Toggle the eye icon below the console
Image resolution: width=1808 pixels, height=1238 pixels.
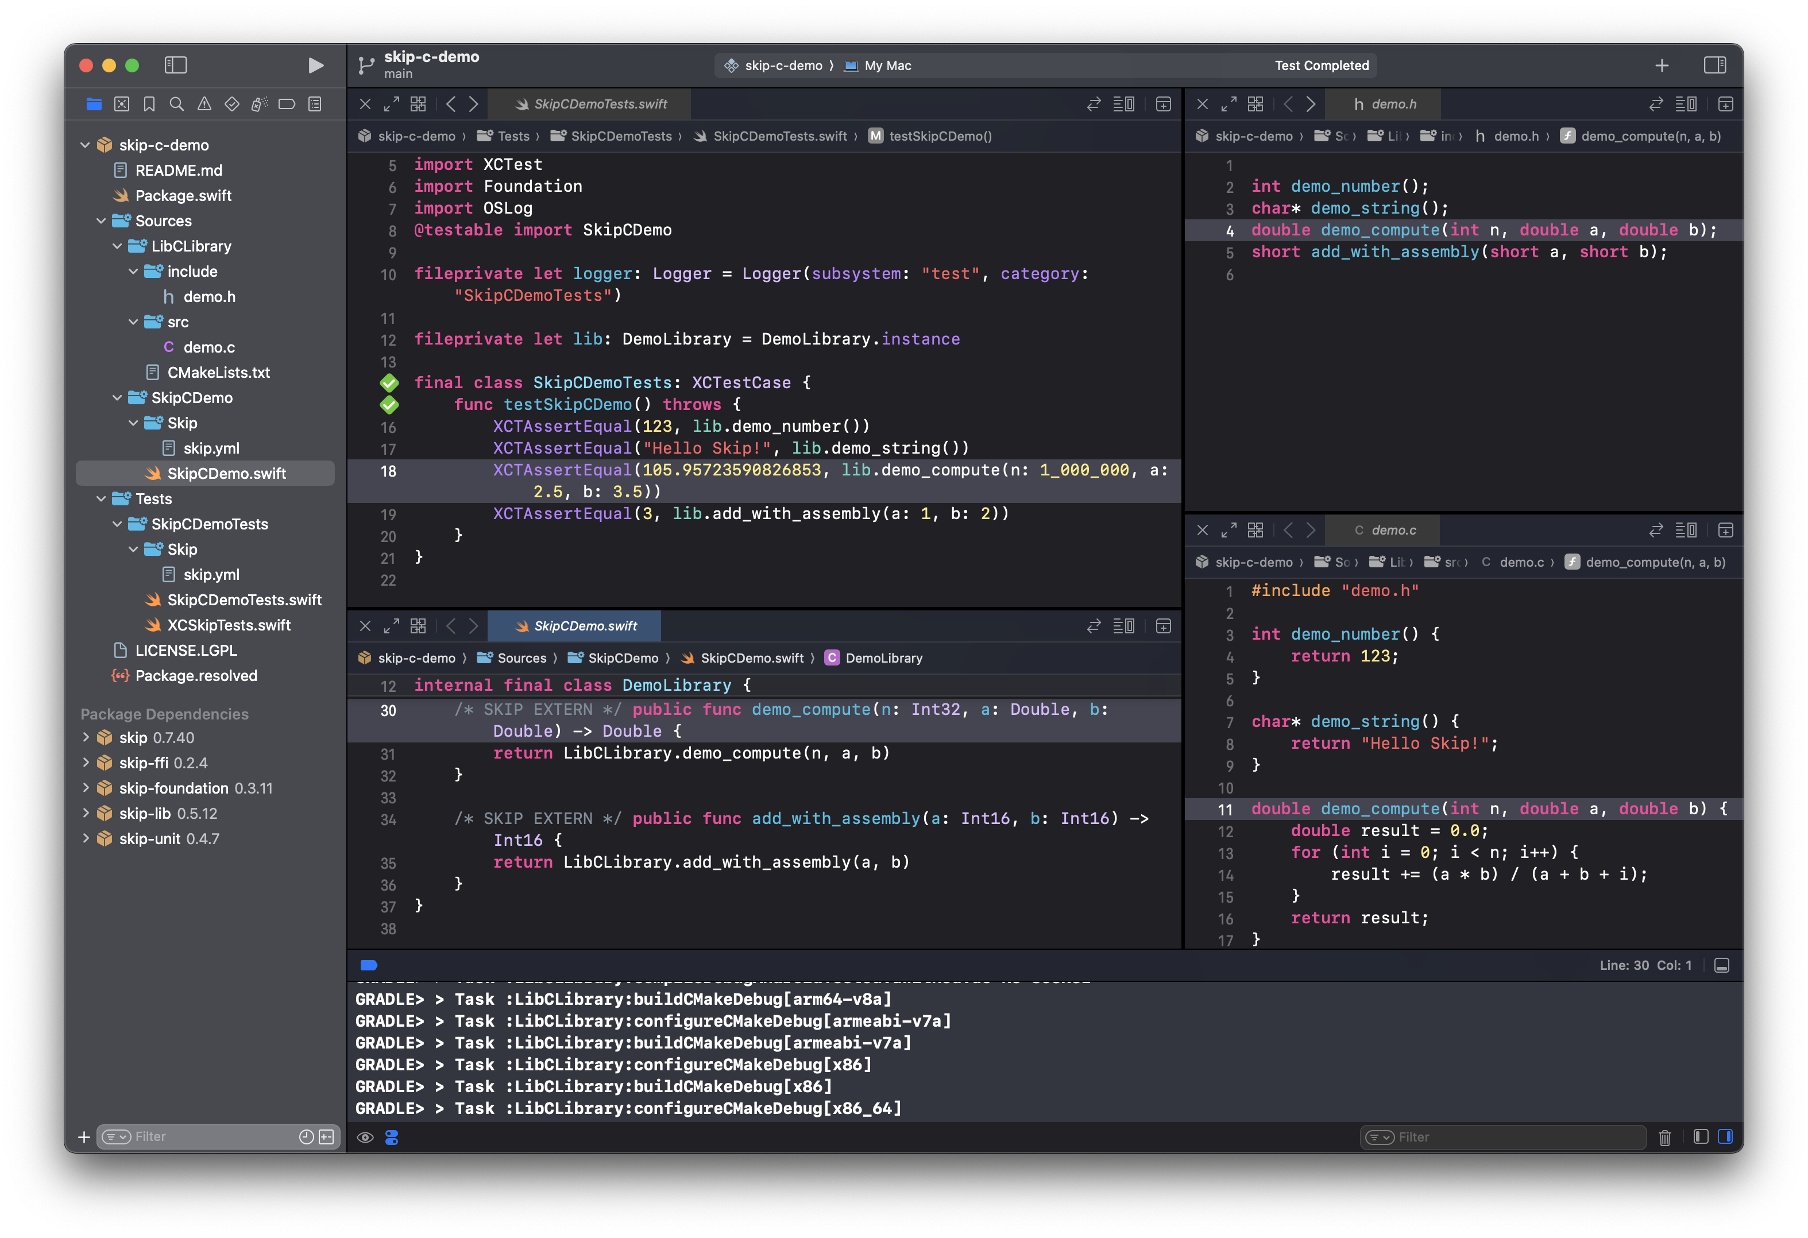(366, 1138)
